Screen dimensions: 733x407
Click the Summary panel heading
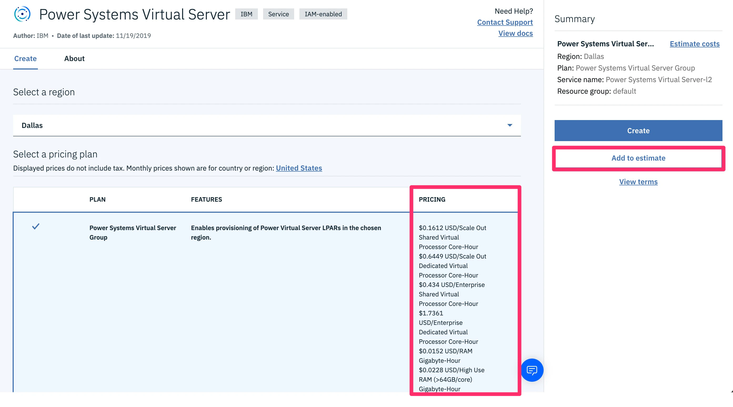coord(575,19)
